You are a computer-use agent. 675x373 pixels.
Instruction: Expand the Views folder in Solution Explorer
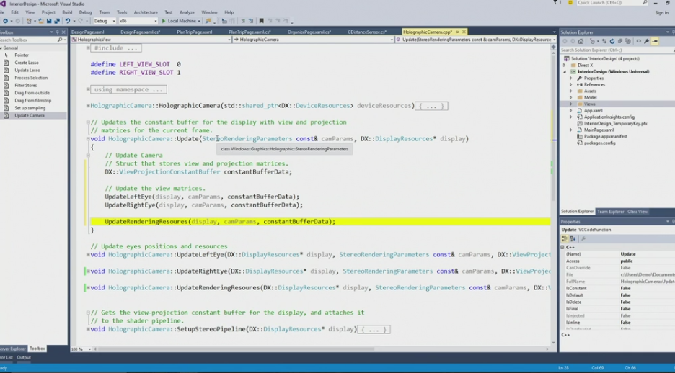click(x=571, y=104)
